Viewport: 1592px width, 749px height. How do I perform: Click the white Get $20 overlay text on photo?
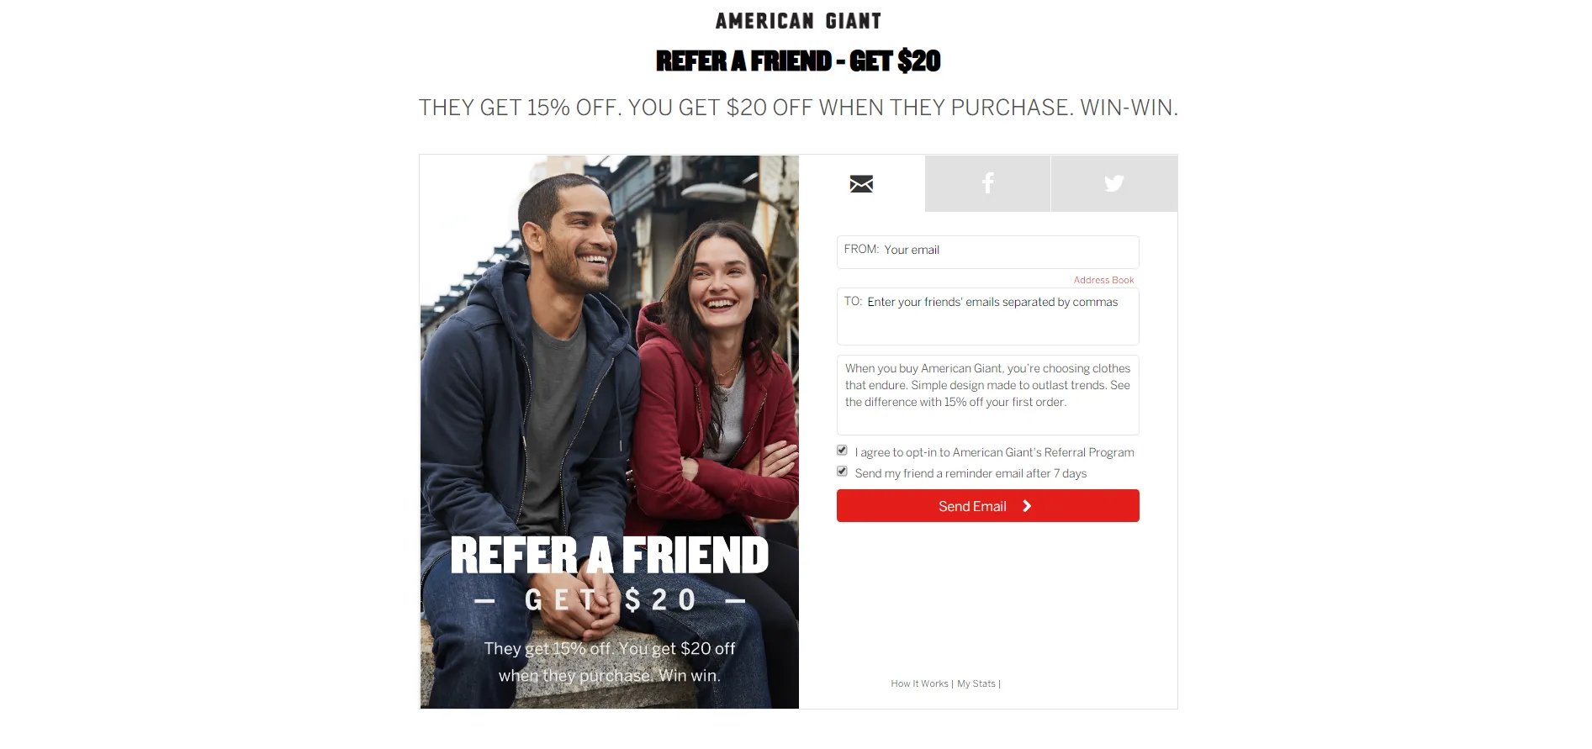pos(611,600)
